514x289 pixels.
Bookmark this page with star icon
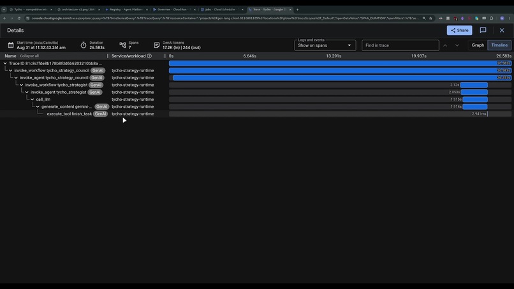point(430,19)
